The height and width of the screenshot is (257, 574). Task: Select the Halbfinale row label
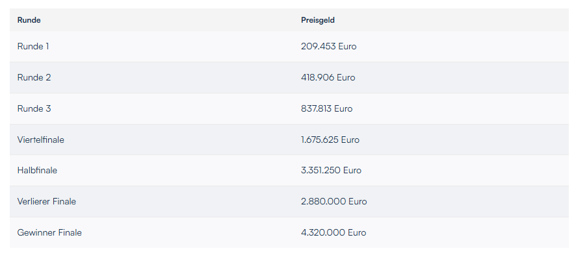pos(37,170)
